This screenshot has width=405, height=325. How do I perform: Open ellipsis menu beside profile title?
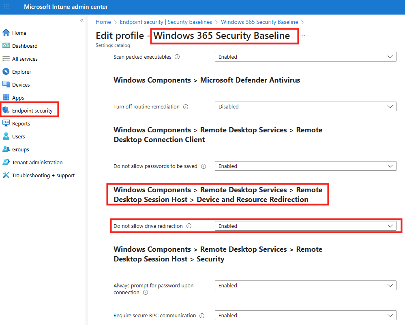pyautogui.click(x=303, y=36)
